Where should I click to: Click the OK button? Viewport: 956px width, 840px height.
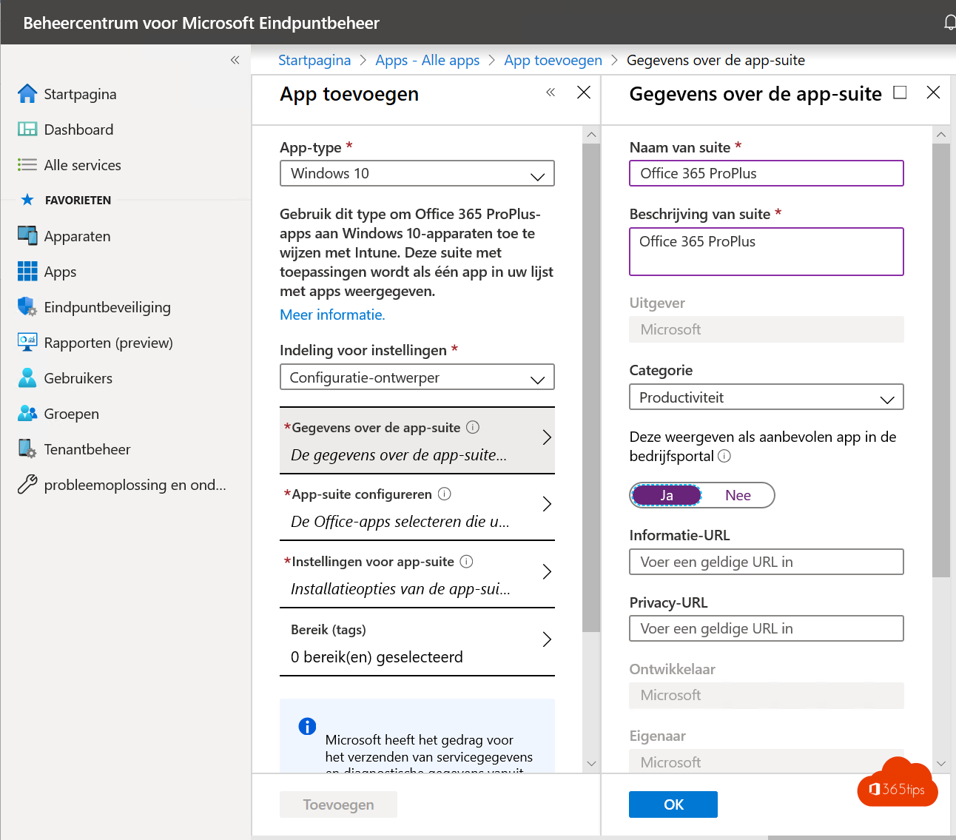pos(673,804)
